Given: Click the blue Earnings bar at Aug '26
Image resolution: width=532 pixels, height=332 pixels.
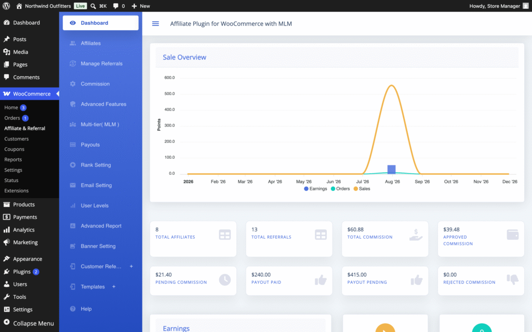Looking at the screenshot, I should tap(392, 170).
